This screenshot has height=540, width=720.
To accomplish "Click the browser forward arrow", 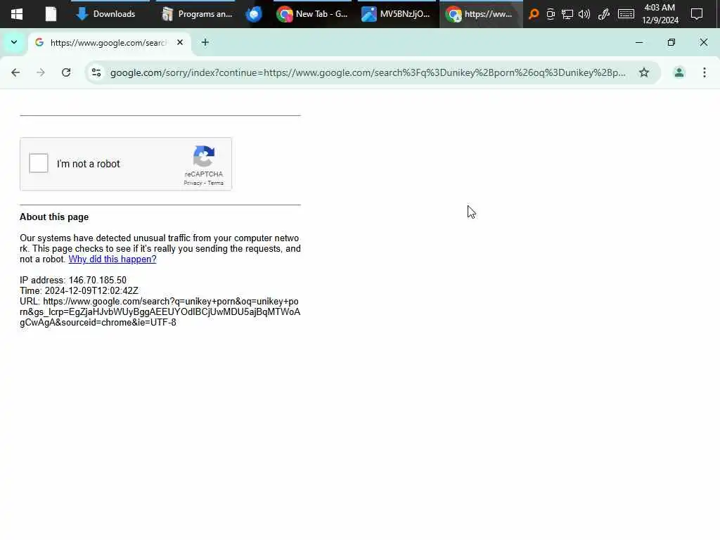I will (x=41, y=72).
